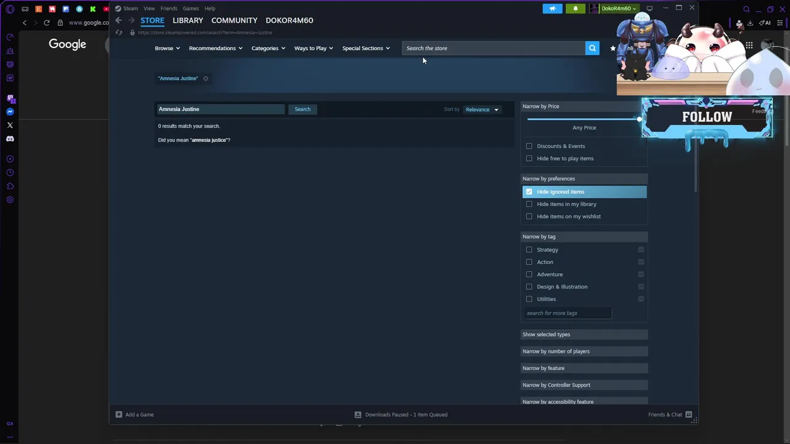
Task: Expand Narrow by number of players
Action: [584, 351]
